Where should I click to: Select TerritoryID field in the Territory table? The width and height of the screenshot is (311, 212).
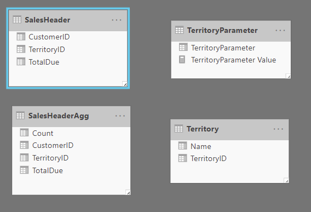click(229, 158)
